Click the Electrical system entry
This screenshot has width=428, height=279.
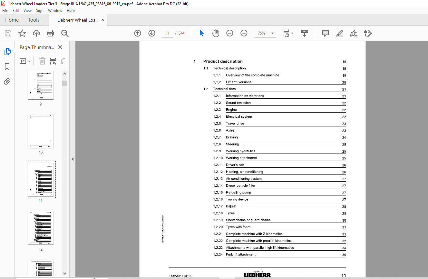(x=239, y=117)
